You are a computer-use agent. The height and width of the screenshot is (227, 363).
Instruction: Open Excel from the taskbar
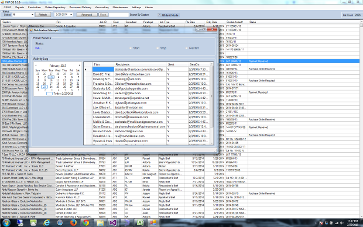140,223
